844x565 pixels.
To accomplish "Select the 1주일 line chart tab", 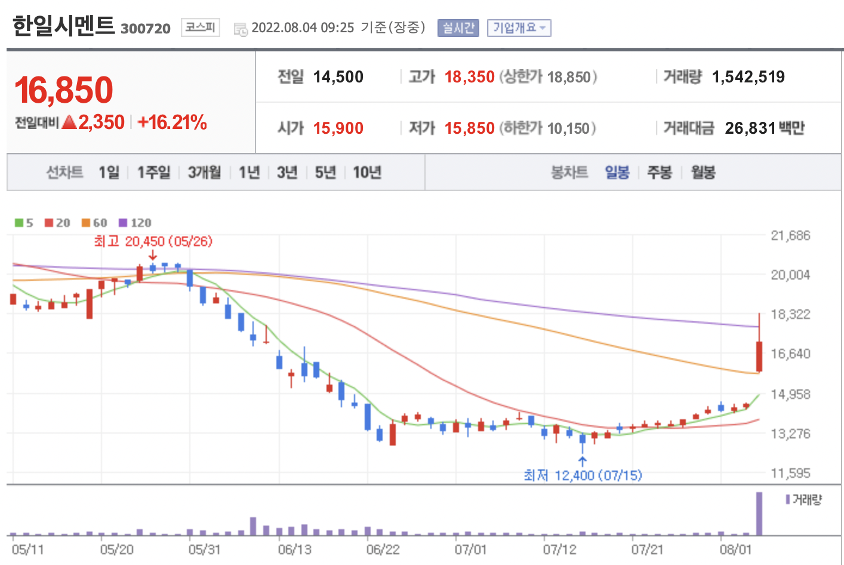I will coord(154,173).
